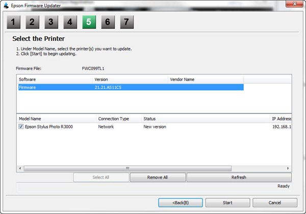Click the firmware file name FWC099TL1
Viewport: 306px width, 214px height.
tap(93, 69)
